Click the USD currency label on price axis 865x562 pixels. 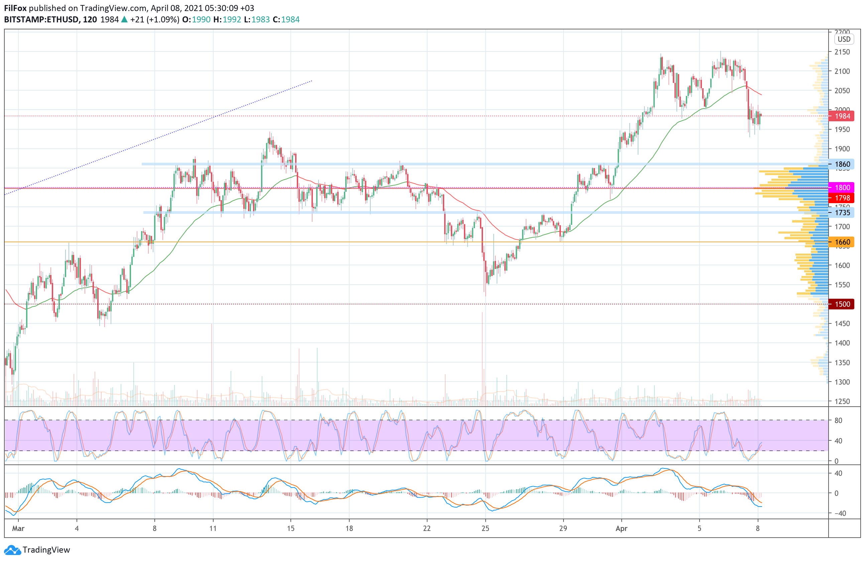844,39
